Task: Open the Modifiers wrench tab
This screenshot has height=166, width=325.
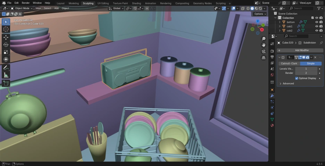Action: [x=272, y=96]
